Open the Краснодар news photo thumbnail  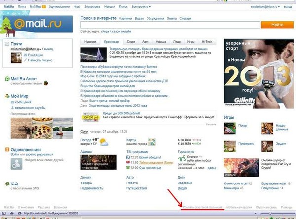93,55
